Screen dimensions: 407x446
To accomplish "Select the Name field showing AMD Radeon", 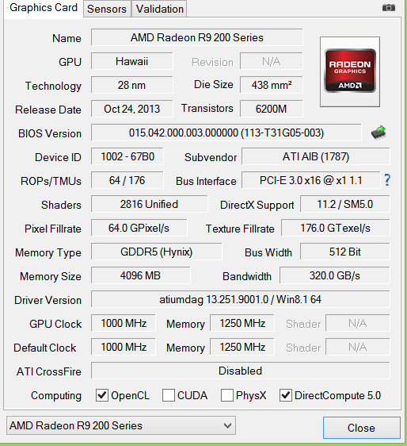I will coord(196,37).
